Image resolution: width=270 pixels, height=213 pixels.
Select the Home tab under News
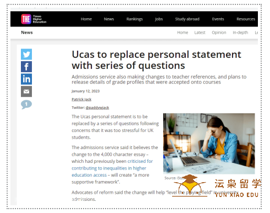pos(183,32)
